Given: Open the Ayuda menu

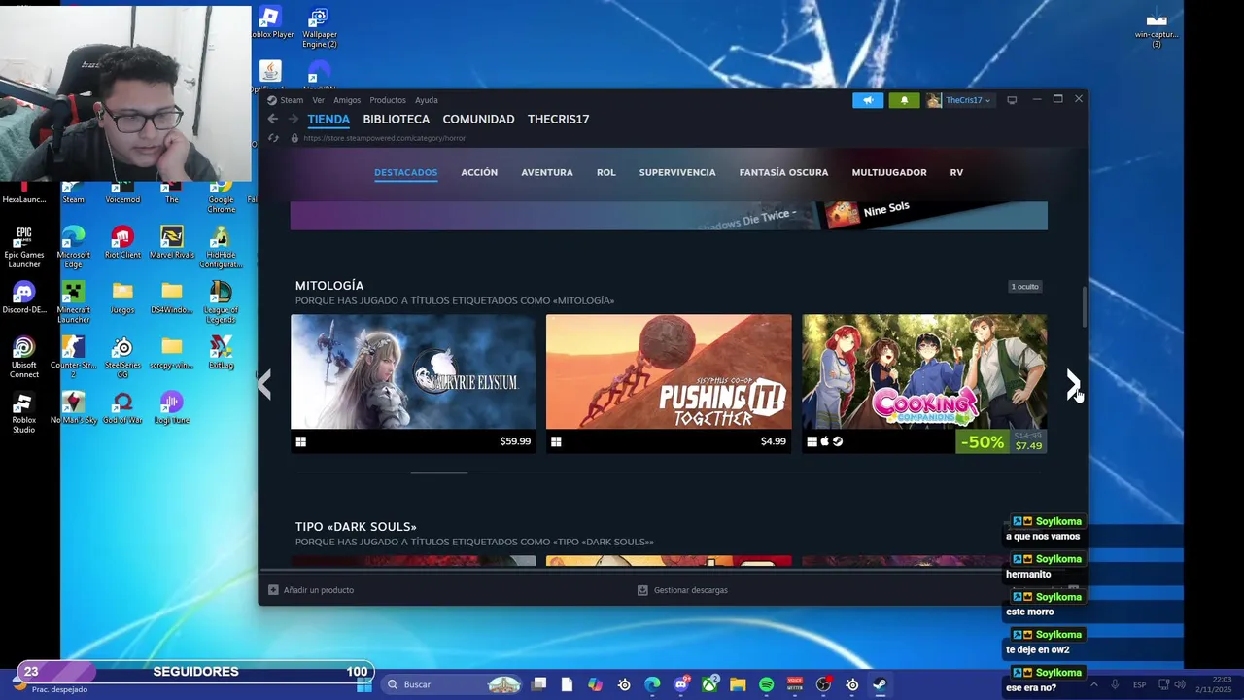Looking at the screenshot, I should tap(427, 100).
